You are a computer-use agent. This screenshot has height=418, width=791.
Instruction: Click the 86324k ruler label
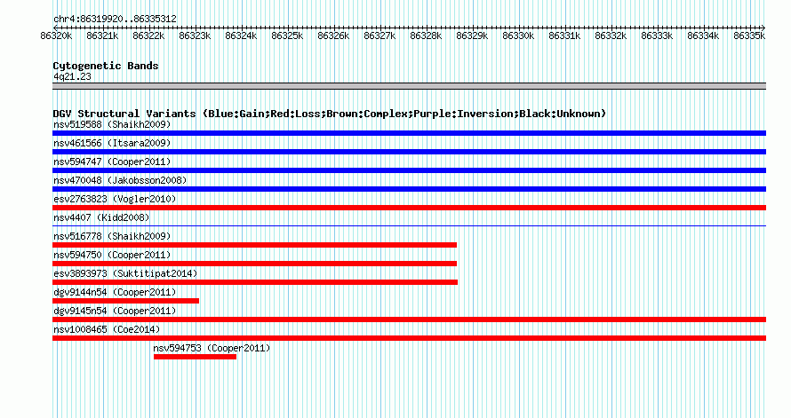click(x=241, y=35)
